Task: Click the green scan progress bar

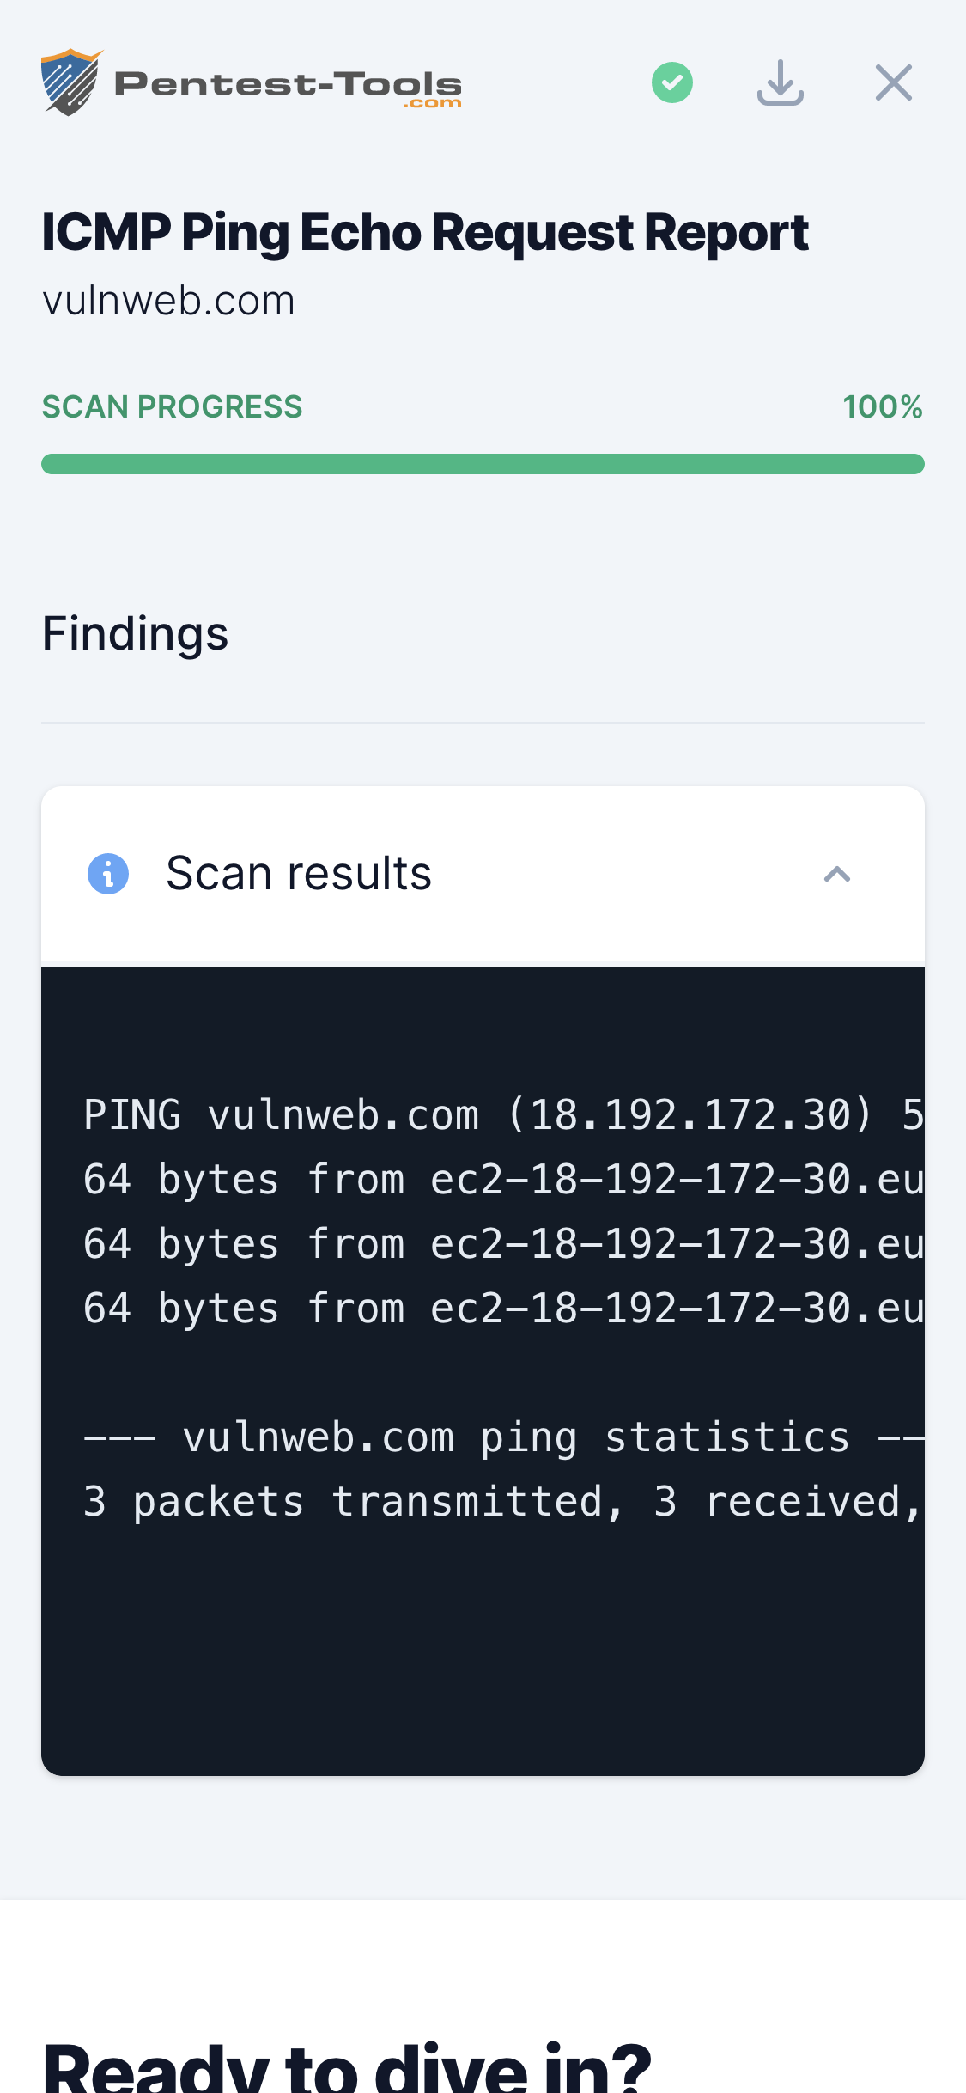Action: pos(483,462)
